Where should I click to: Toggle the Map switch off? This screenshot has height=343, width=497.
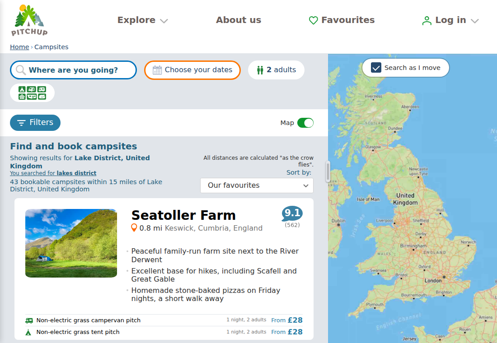coord(305,123)
